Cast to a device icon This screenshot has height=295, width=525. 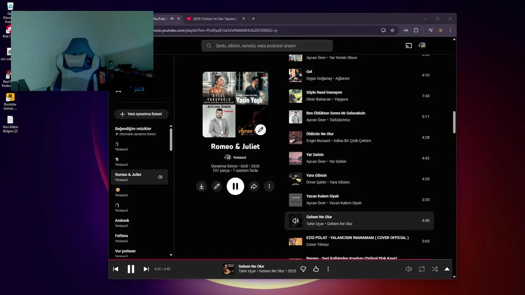click(x=409, y=45)
